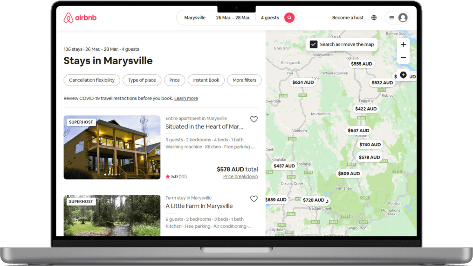The height and width of the screenshot is (266, 473).
Task: Save 'Situated in the Heart' listing with heart
Action: (254, 119)
